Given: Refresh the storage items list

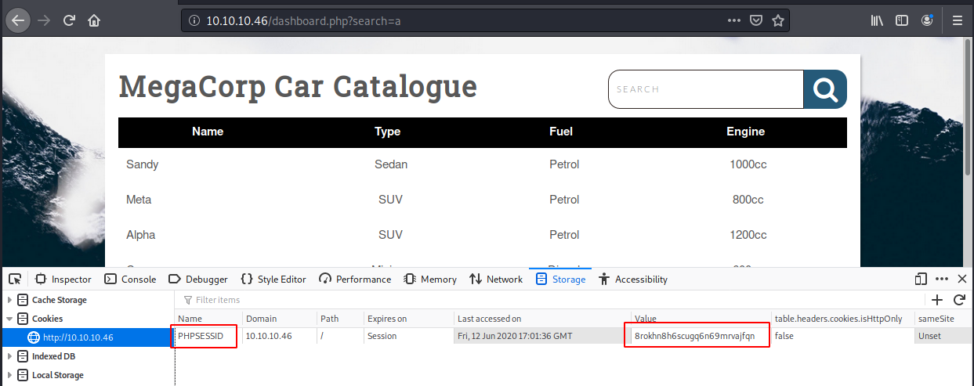Looking at the screenshot, I should pyautogui.click(x=958, y=299).
